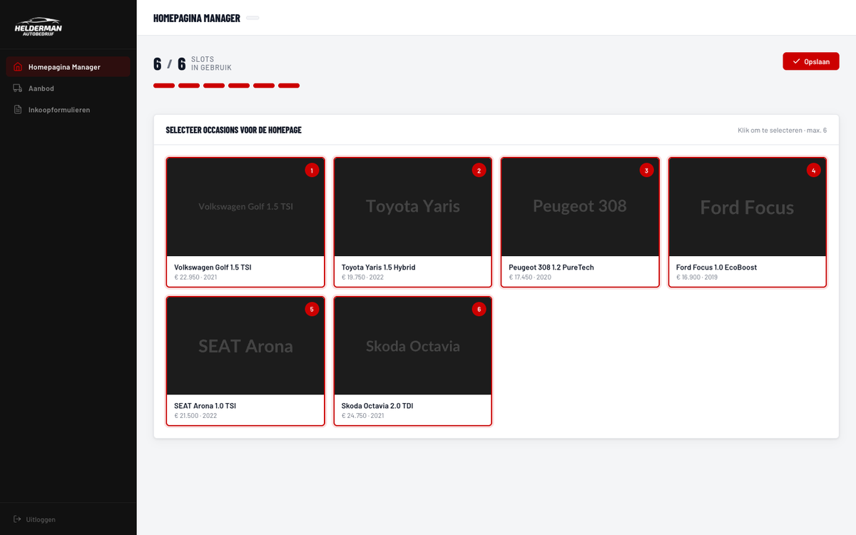
Task: Click title Toyota Yaris 1.5 Hybrid
Action: (378, 267)
